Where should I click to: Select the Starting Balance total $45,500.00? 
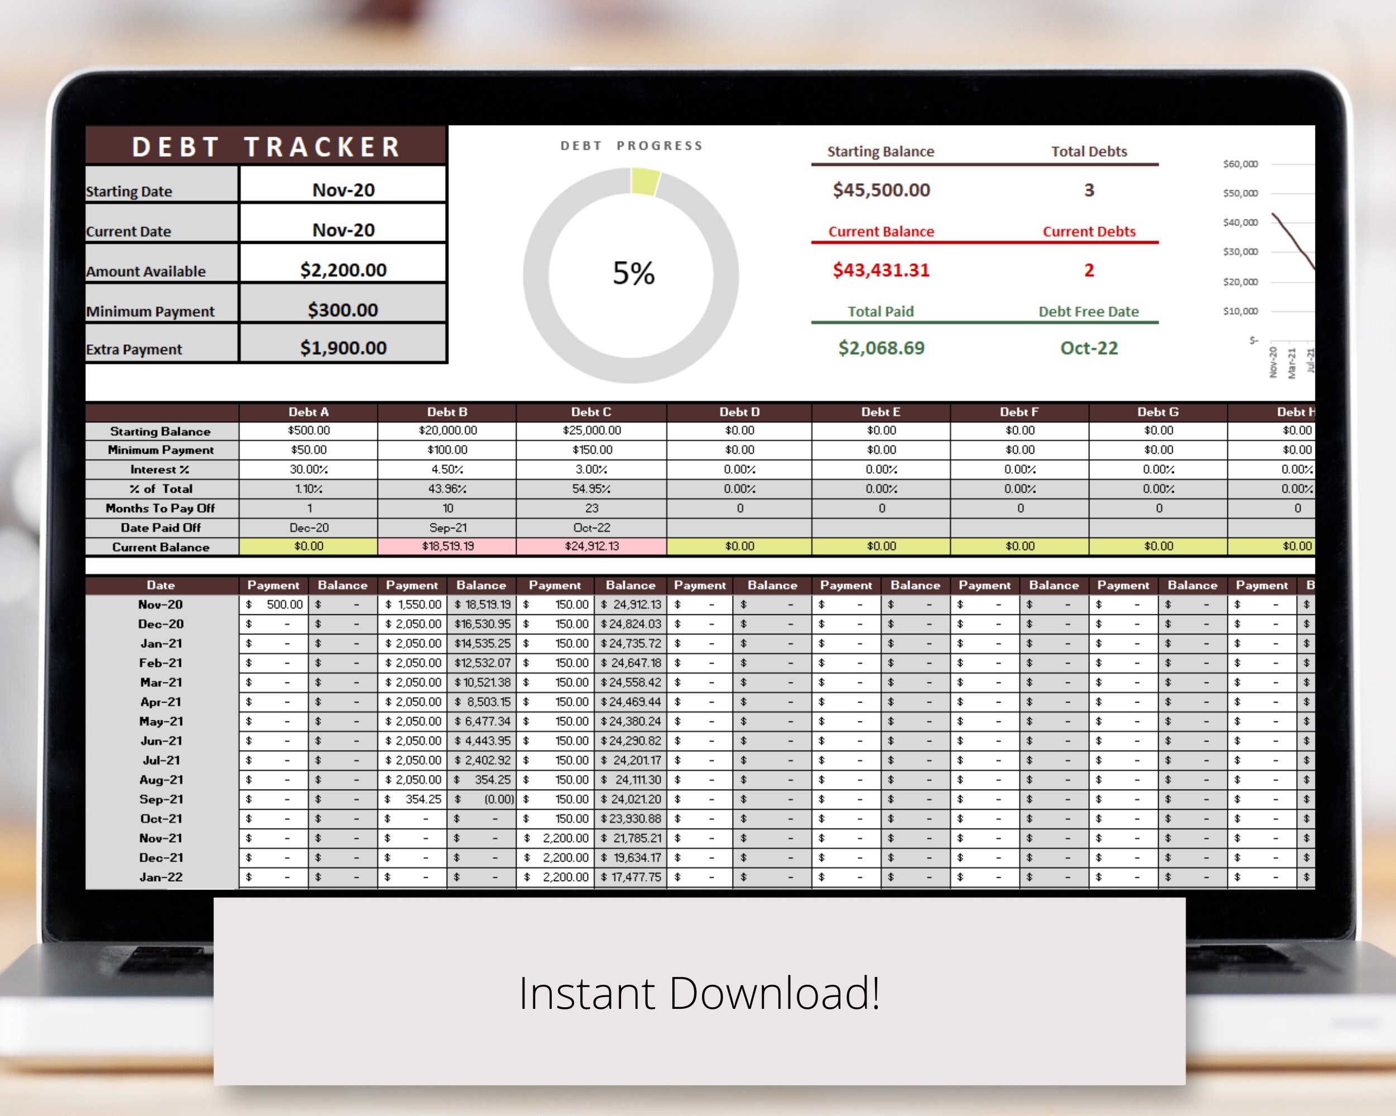[x=881, y=190]
